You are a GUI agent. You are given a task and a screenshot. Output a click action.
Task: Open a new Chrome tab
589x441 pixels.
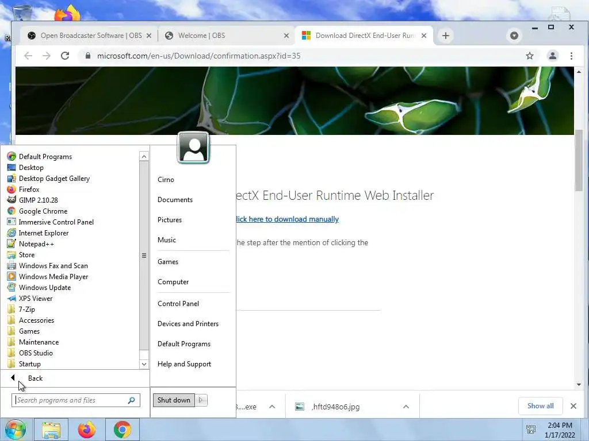pyautogui.click(x=446, y=36)
